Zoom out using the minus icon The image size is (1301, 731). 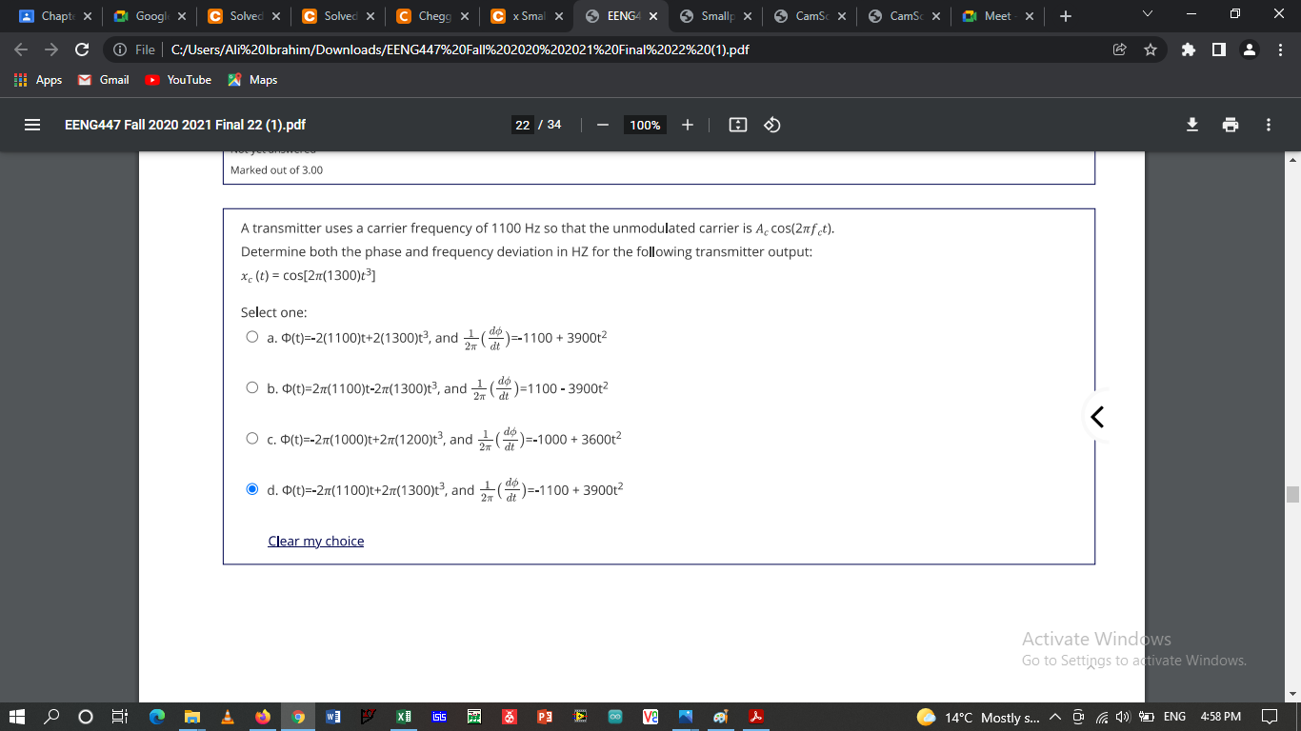pyautogui.click(x=600, y=125)
